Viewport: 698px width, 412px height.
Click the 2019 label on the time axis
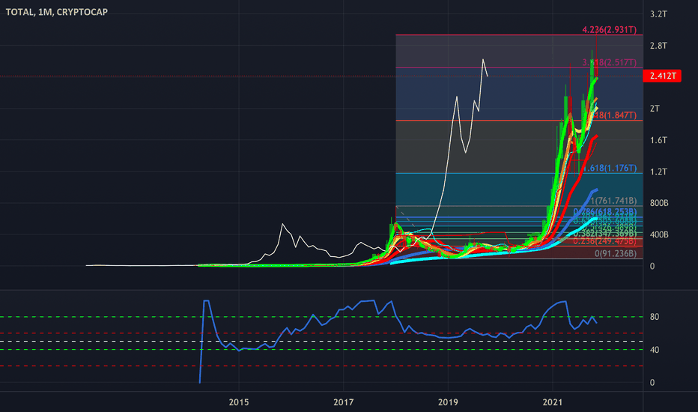[x=448, y=402]
